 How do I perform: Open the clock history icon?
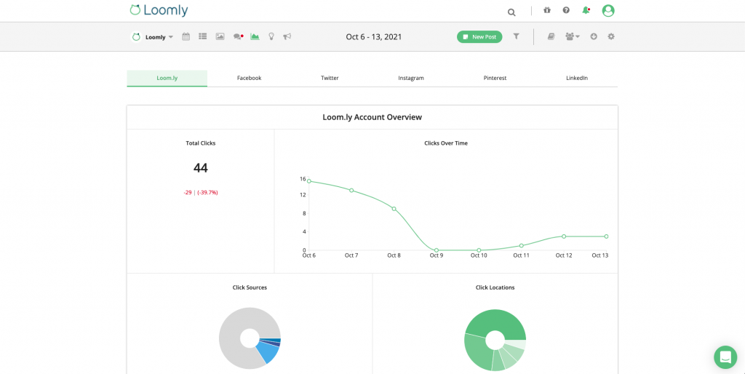tap(594, 36)
